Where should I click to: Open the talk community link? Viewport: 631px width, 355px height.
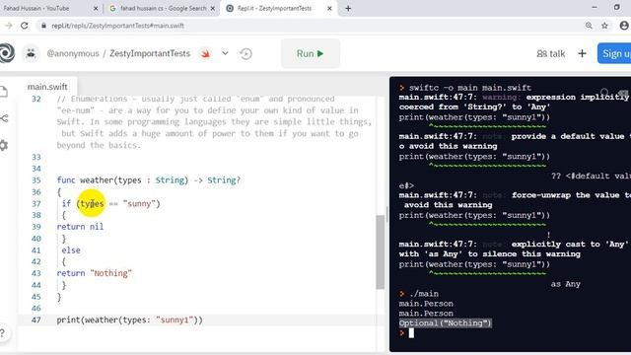click(550, 53)
